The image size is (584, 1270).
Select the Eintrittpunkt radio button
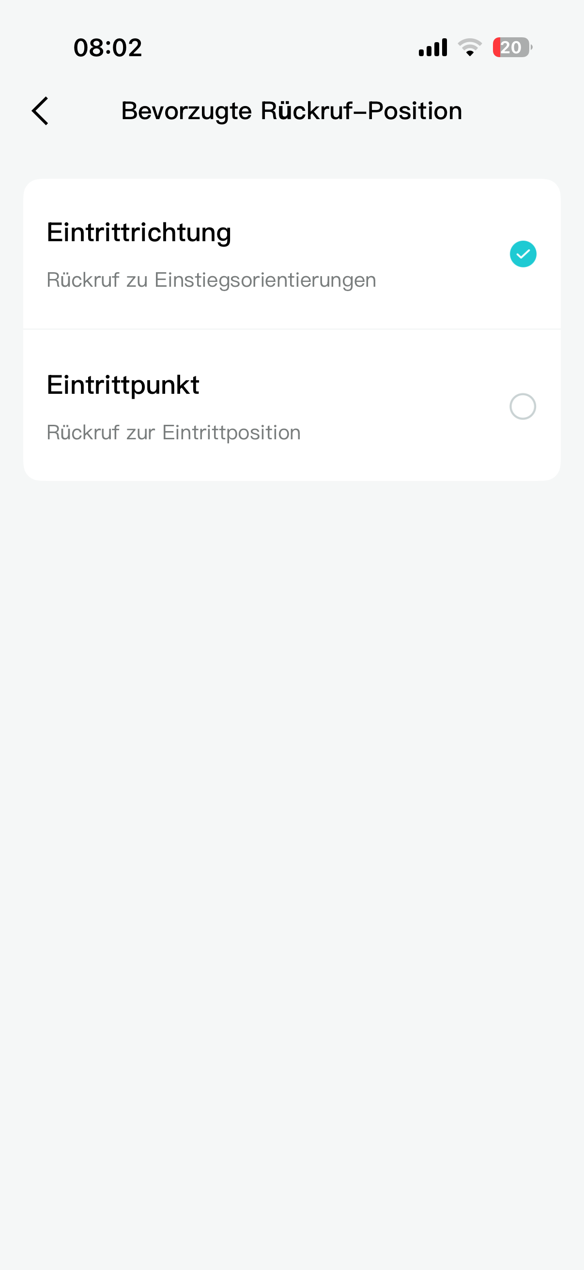pyautogui.click(x=523, y=407)
